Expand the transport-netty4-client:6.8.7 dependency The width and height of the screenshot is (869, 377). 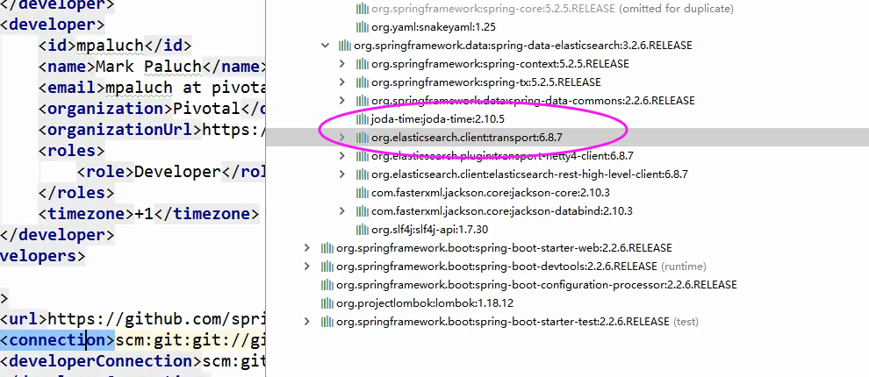tap(342, 155)
